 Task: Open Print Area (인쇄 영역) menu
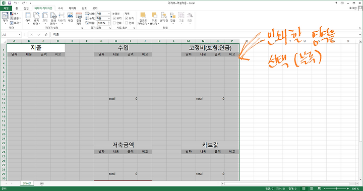pyautogui.click(x=53, y=19)
